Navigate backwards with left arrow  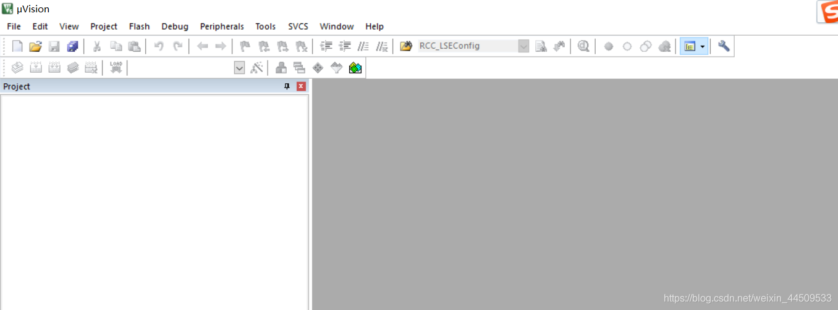click(202, 46)
